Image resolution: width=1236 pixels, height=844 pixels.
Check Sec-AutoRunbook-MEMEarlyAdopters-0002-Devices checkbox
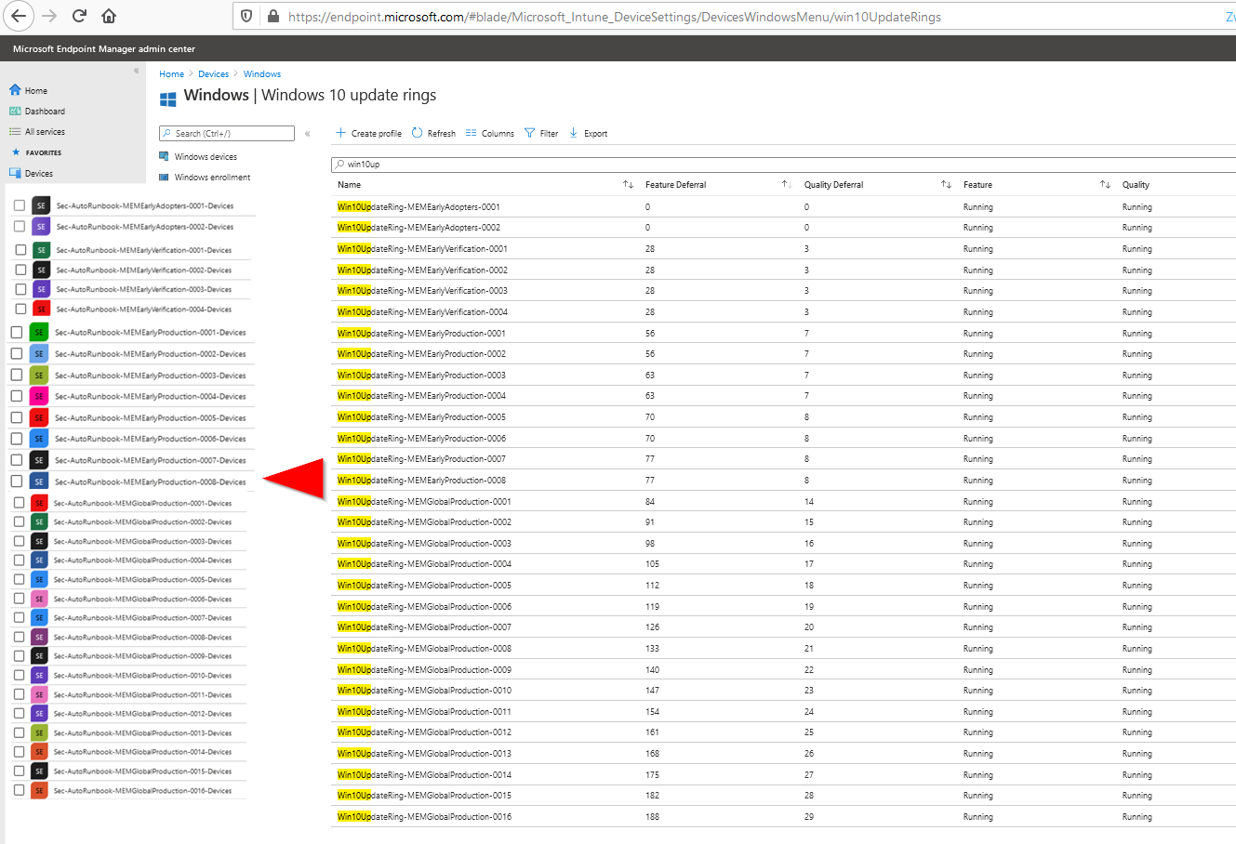[19, 226]
